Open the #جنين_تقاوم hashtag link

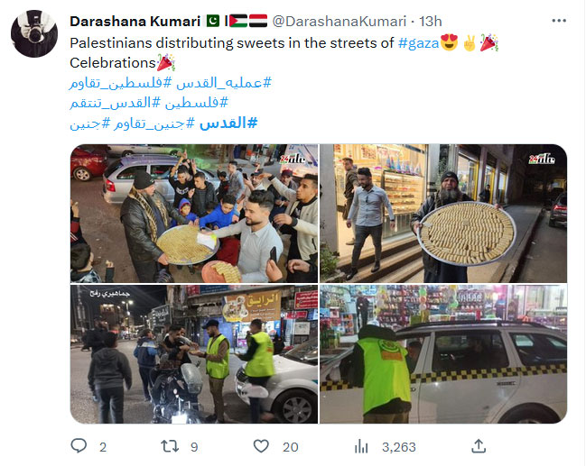[153, 123]
